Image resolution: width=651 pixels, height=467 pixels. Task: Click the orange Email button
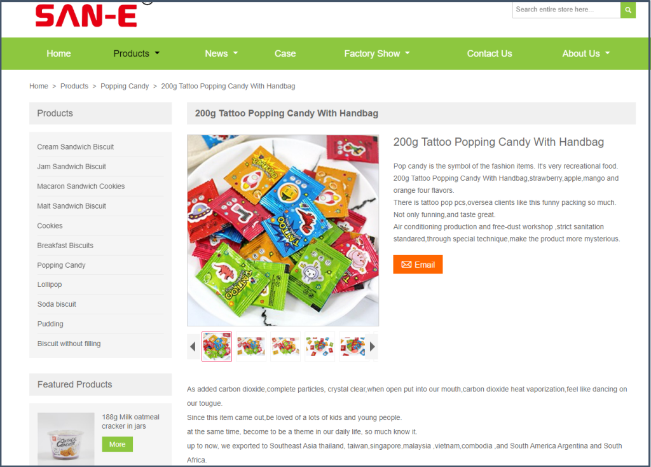point(418,265)
